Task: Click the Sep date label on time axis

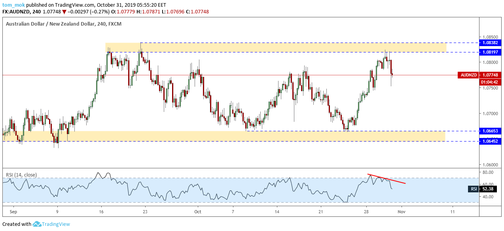Action: pos(13,212)
